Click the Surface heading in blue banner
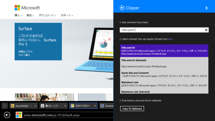The width and height of the screenshot is (215, 121). pos(25,29)
